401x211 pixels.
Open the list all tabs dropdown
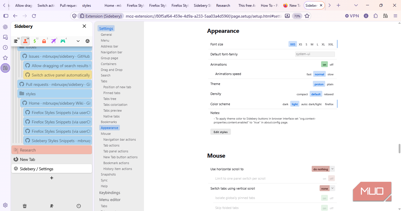(x=356, y=5)
